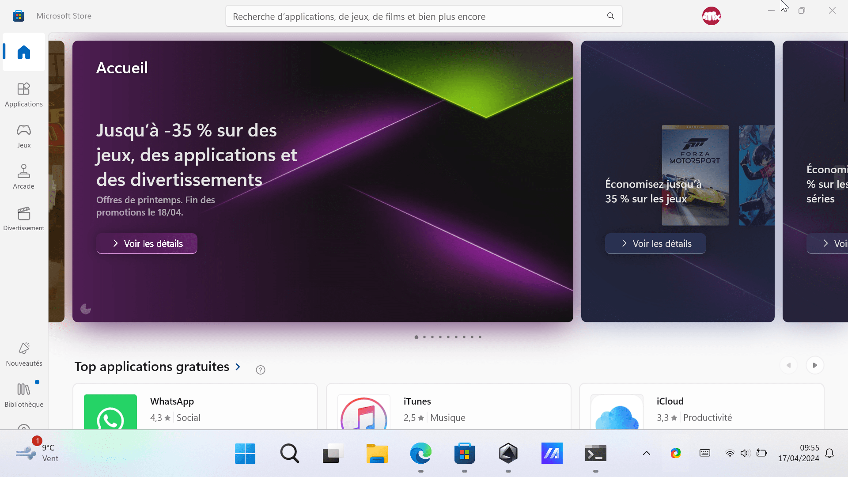Open the blue slanted-lines app on taskbar
The image size is (848, 477).
(x=552, y=453)
